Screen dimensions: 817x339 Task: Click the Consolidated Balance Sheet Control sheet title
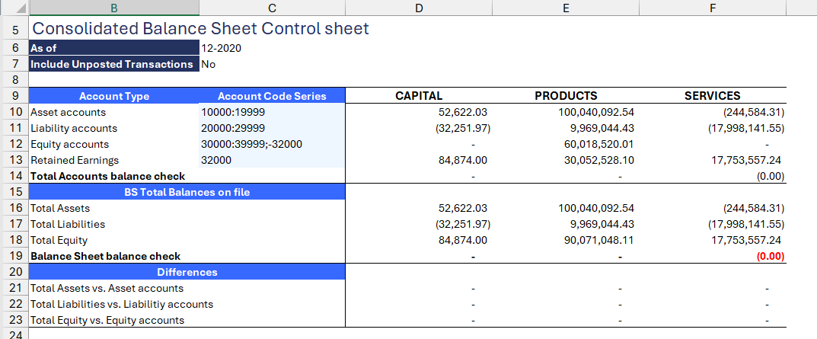200,28
